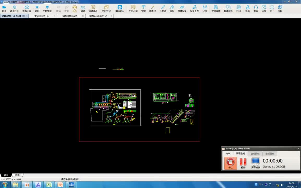This screenshot has height=188, width=301.
Task: Close the 消防泵房_t3_导出_t3 tab
Action: 27,16
